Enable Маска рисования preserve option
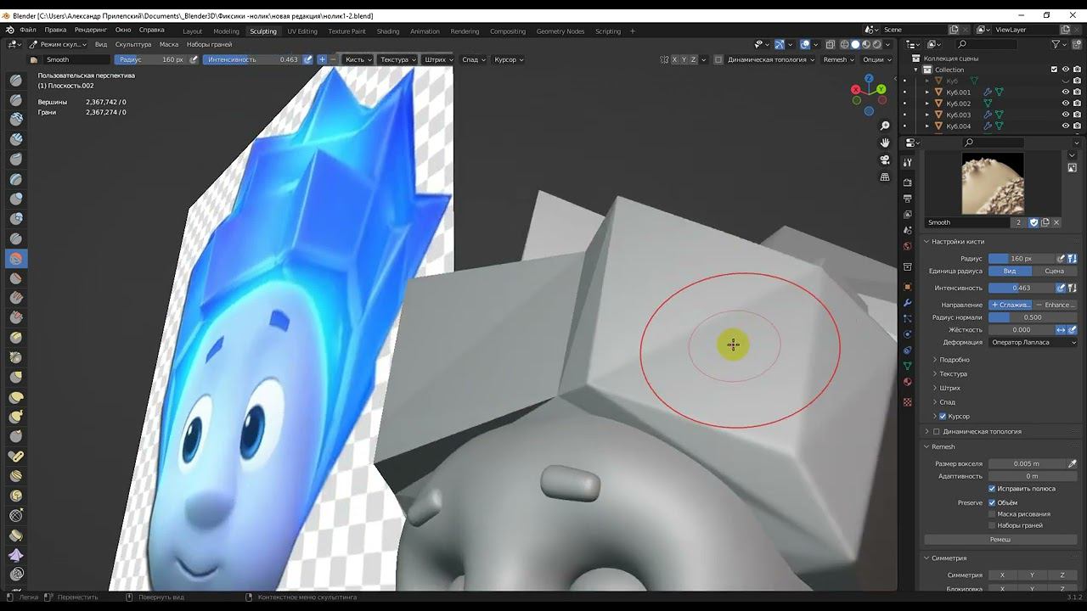 coord(992,513)
